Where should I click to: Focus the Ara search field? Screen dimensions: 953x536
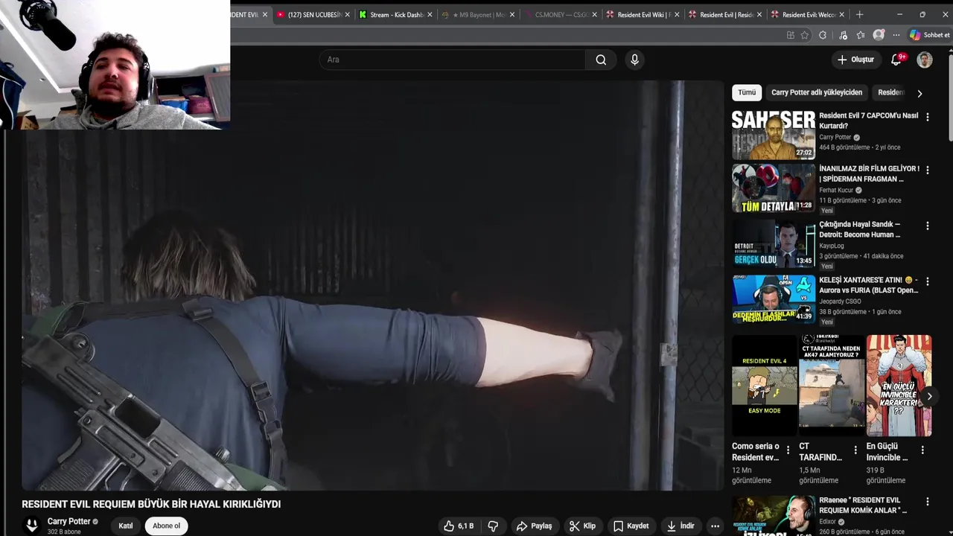coord(453,60)
